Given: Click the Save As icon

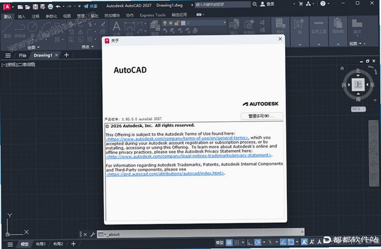Looking at the screenshot, I should click(43, 7).
